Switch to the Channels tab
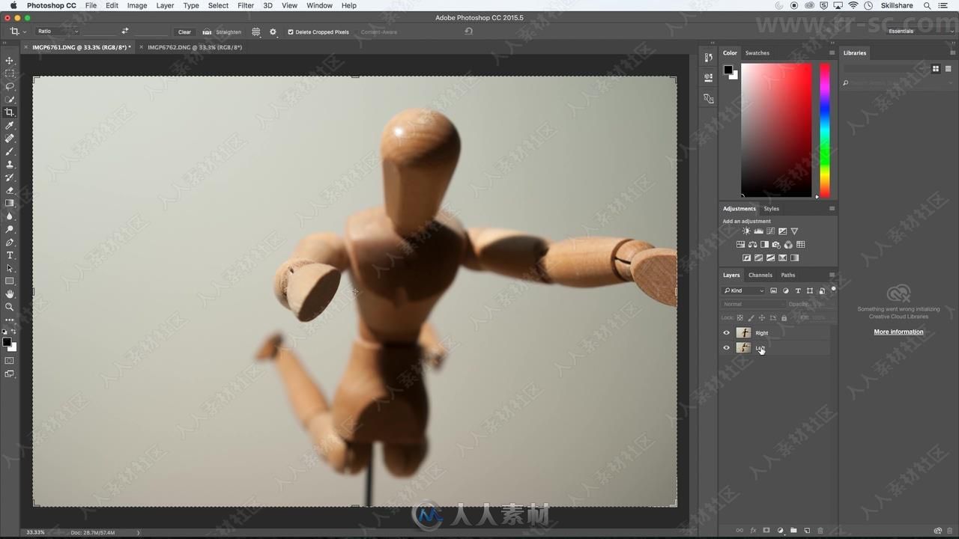 tap(760, 275)
